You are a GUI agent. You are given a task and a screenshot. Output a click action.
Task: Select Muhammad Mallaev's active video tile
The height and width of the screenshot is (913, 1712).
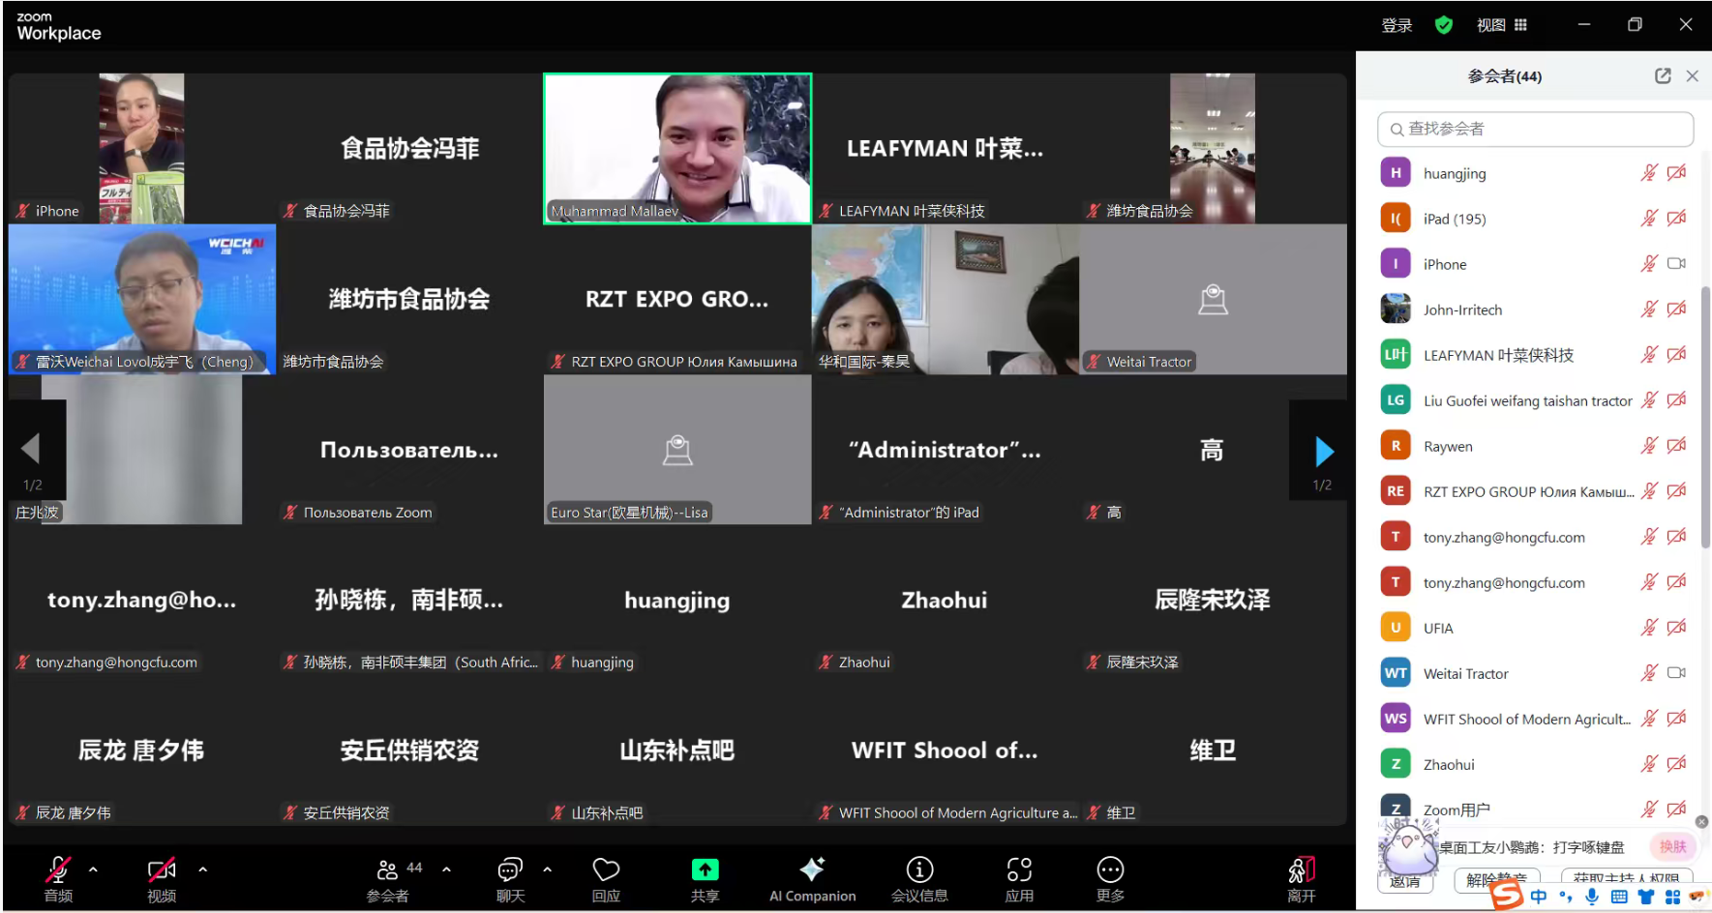click(677, 149)
